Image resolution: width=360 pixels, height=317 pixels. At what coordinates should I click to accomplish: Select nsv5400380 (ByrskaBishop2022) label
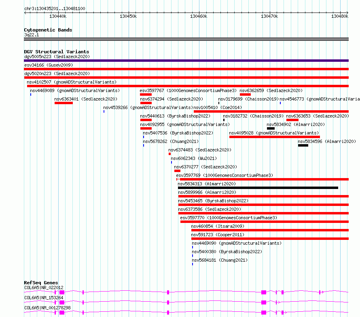coord(227,252)
